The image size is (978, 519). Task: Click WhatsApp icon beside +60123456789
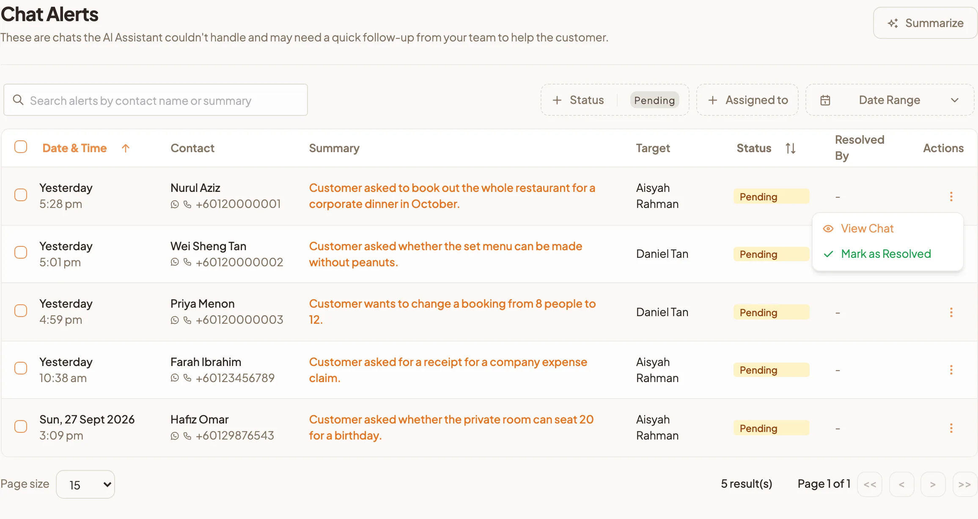[175, 378]
